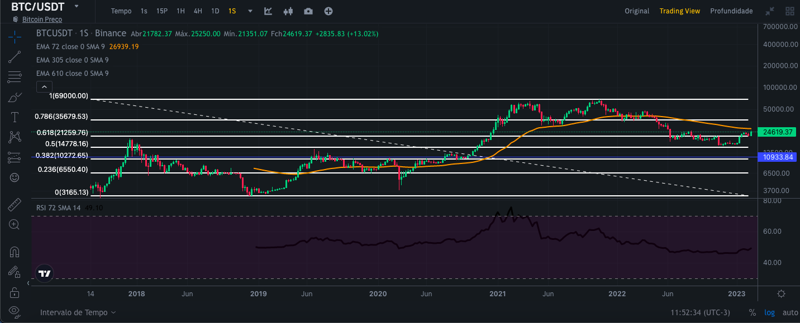Open more time intervals dropdown arrow
Image resolution: width=800 pixels, height=323 pixels.
click(x=250, y=11)
